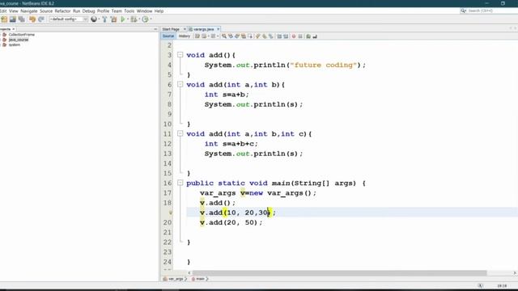Open the Window menu
The height and width of the screenshot is (291, 518).
(x=144, y=11)
